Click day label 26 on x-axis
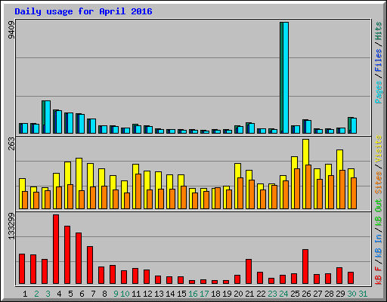Screen dimensions: 387x302 tap(306, 294)
